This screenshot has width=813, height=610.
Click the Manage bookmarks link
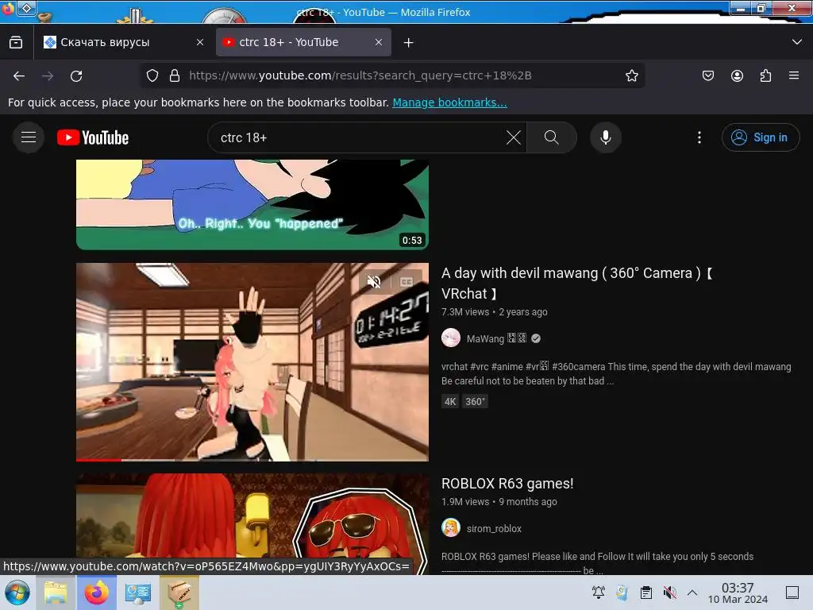pyautogui.click(x=449, y=102)
